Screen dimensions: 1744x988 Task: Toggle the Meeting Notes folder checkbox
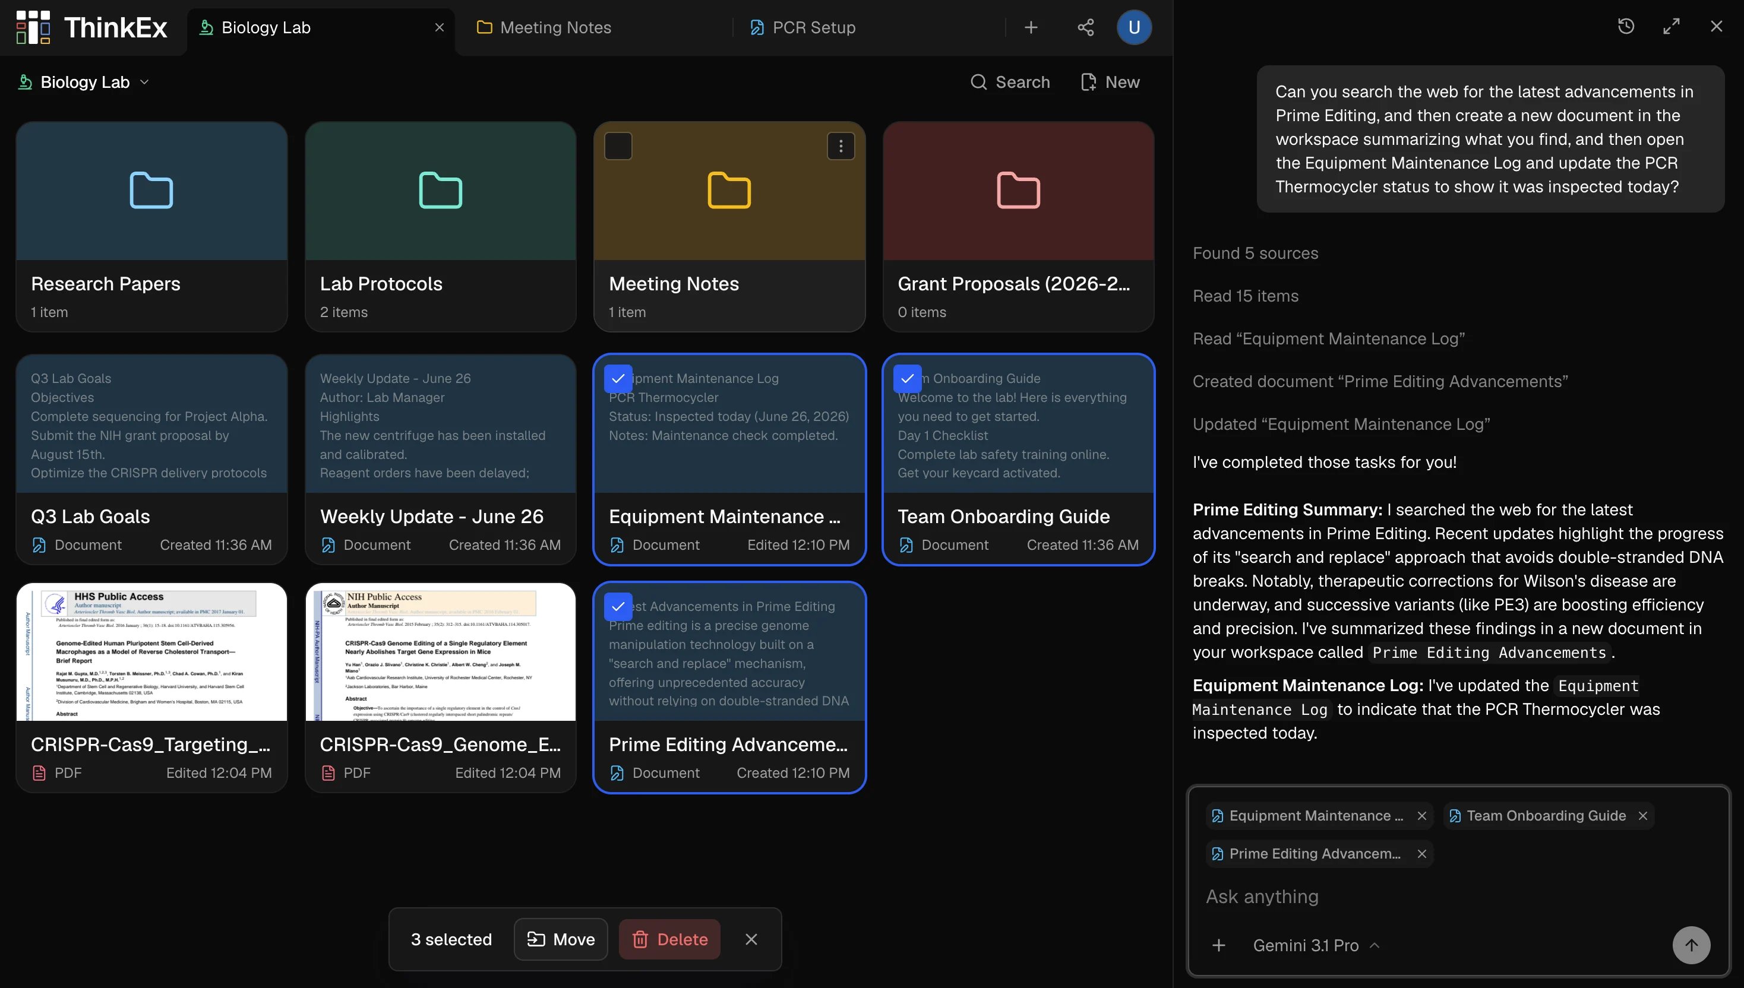pyautogui.click(x=618, y=146)
